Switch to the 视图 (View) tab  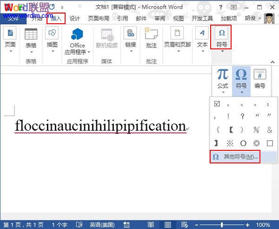(x=179, y=18)
